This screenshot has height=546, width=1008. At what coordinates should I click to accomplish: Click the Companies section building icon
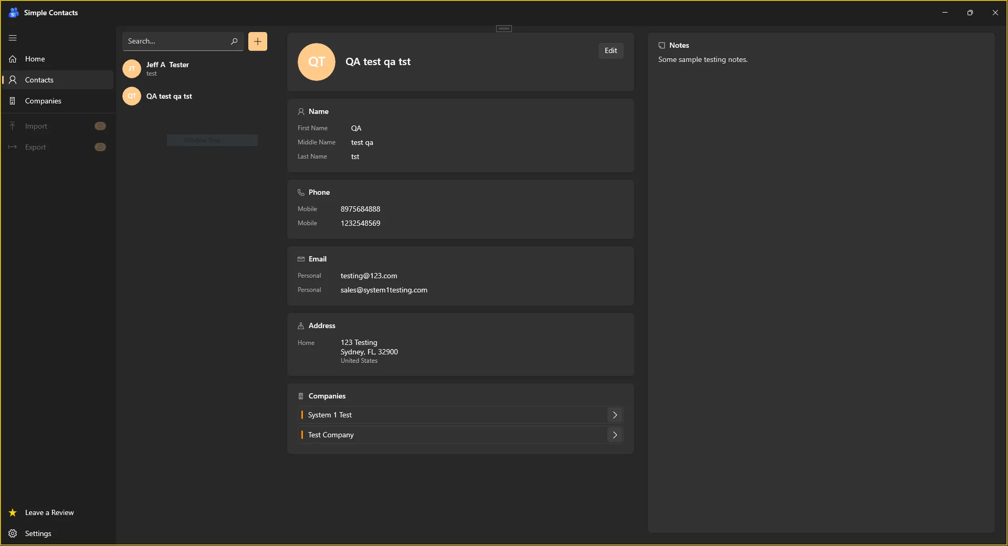click(x=301, y=396)
